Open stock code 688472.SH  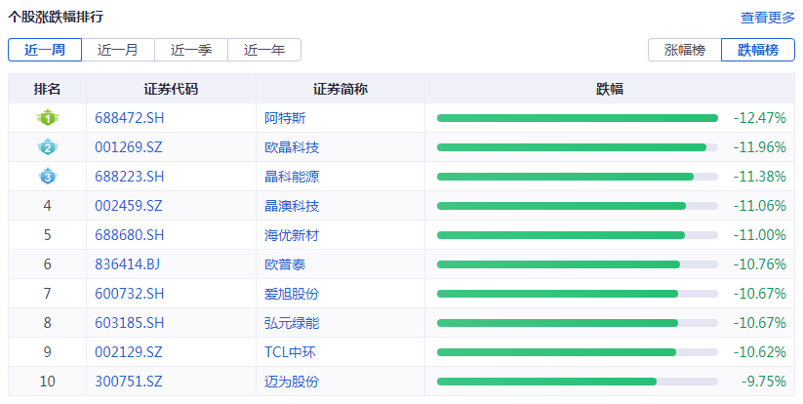[x=130, y=118]
